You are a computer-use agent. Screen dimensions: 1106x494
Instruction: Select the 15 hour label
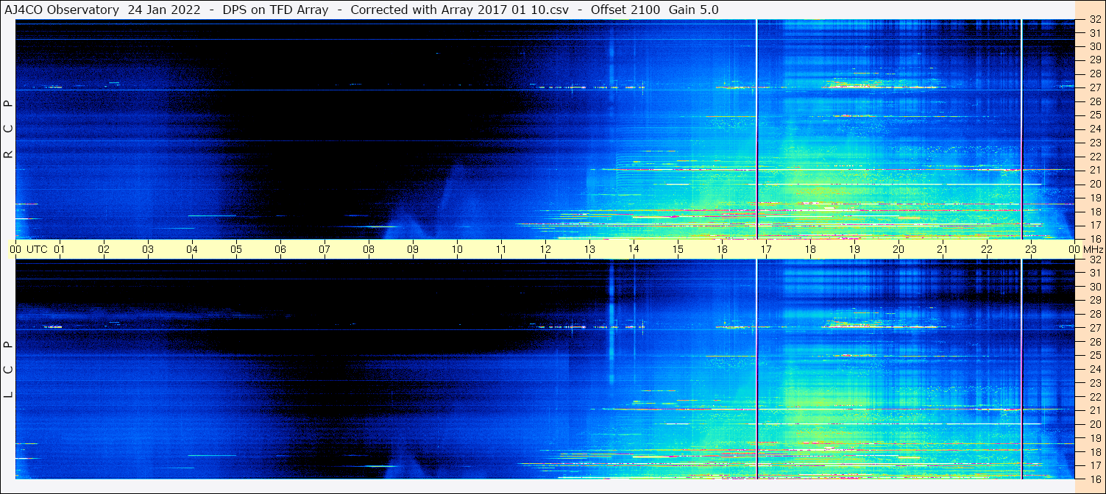click(678, 249)
